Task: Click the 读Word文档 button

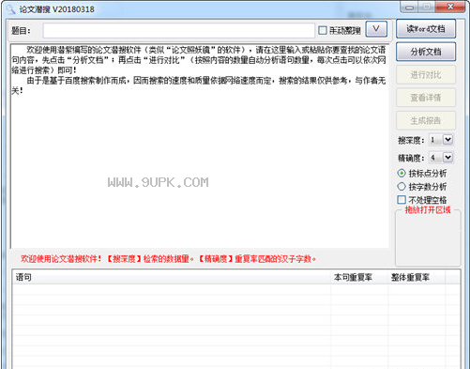Action: pyautogui.click(x=426, y=29)
